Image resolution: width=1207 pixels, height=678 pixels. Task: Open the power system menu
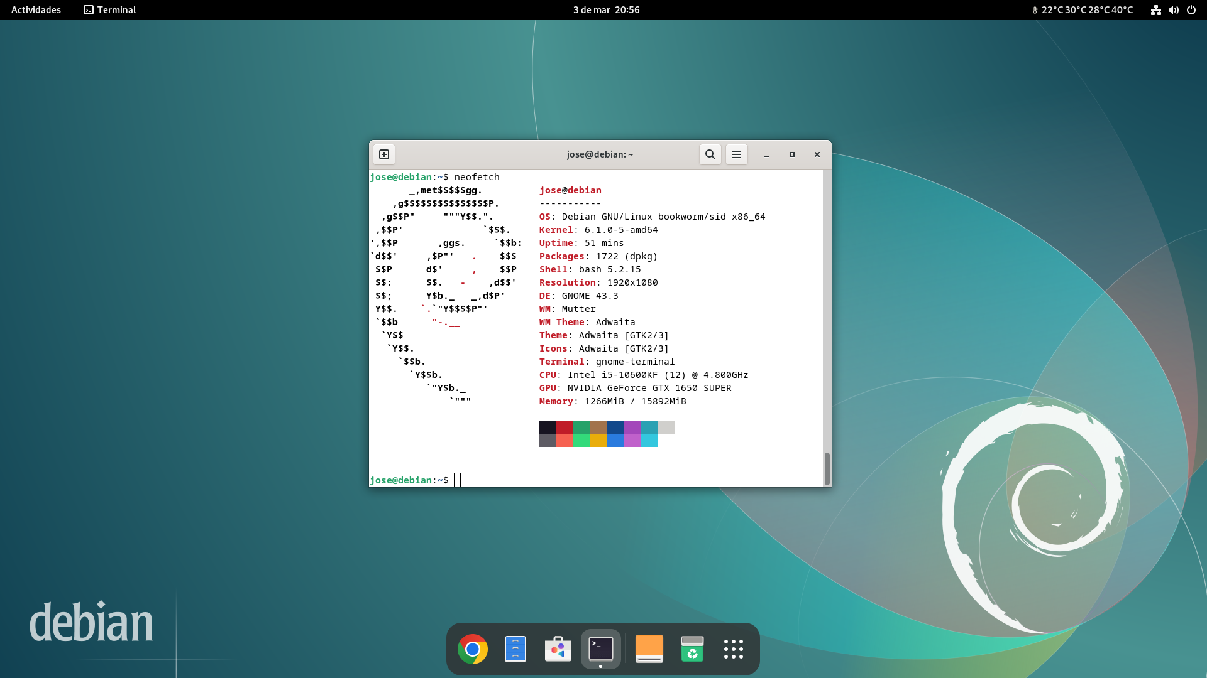click(1191, 10)
